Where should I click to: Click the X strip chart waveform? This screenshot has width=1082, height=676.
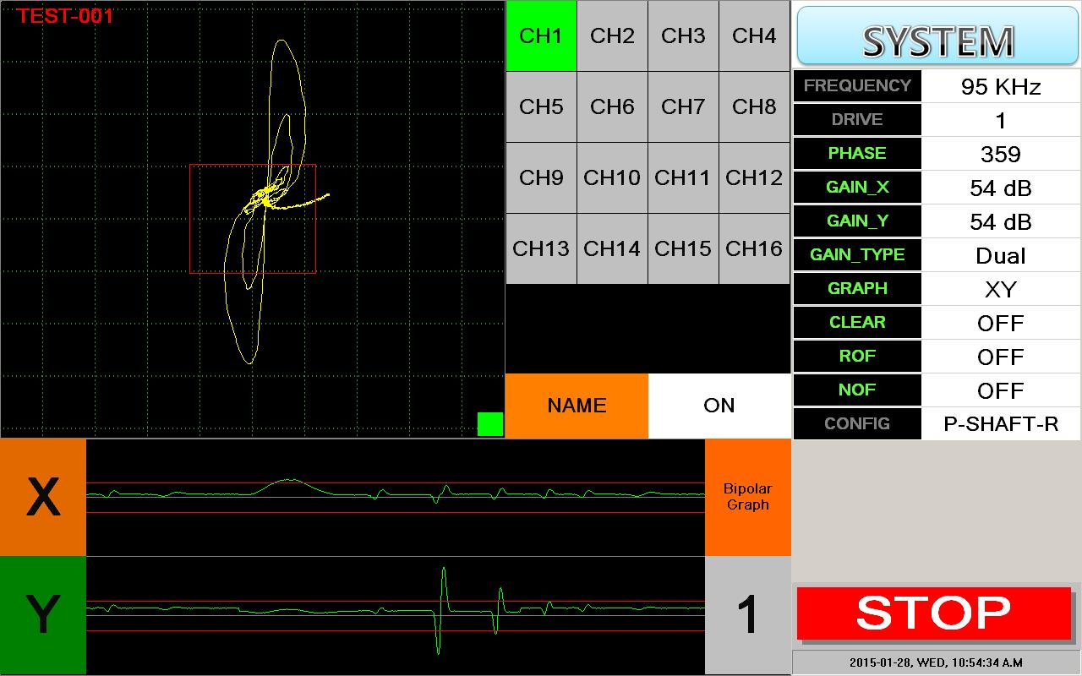tap(396, 497)
